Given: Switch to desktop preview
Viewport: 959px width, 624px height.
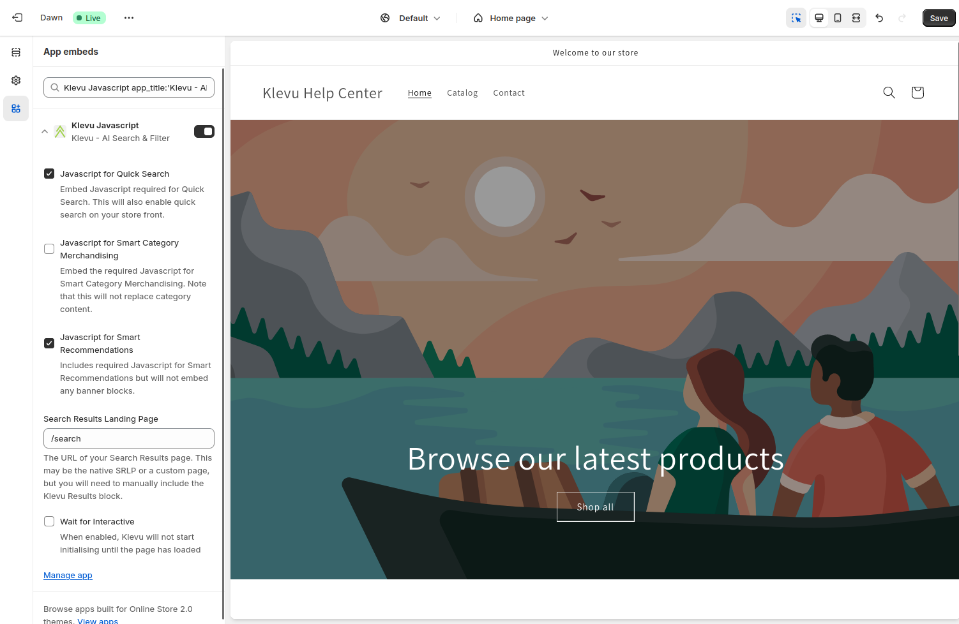Looking at the screenshot, I should point(819,18).
